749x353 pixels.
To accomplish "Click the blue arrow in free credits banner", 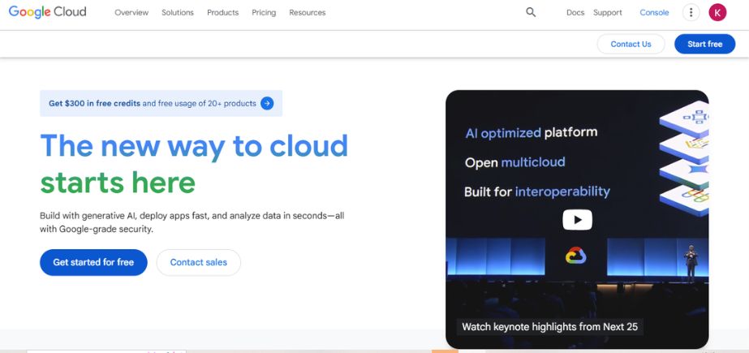I will 267,103.
